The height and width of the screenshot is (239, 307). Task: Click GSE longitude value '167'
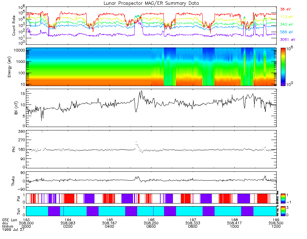point(193,220)
